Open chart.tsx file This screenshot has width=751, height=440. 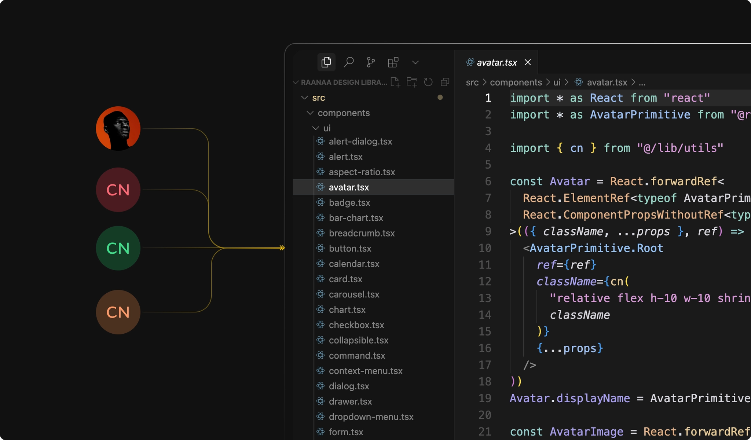[x=347, y=310]
